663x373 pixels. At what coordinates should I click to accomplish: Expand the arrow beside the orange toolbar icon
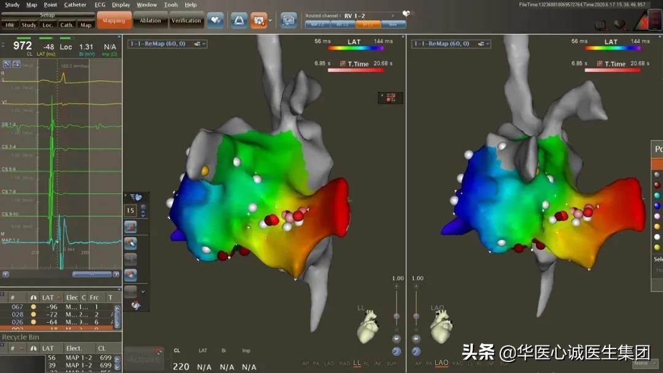click(x=270, y=20)
